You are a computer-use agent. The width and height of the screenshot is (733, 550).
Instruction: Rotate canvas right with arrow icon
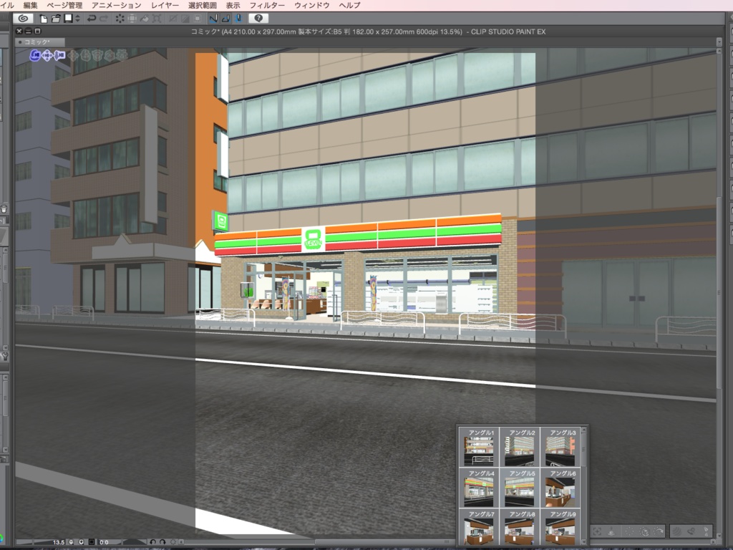click(162, 542)
